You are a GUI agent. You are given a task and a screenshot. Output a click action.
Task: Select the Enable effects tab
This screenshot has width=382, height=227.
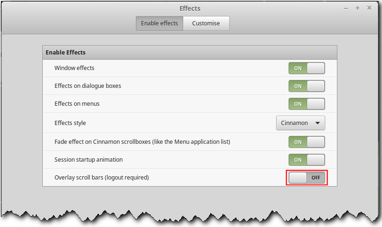coord(159,23)
